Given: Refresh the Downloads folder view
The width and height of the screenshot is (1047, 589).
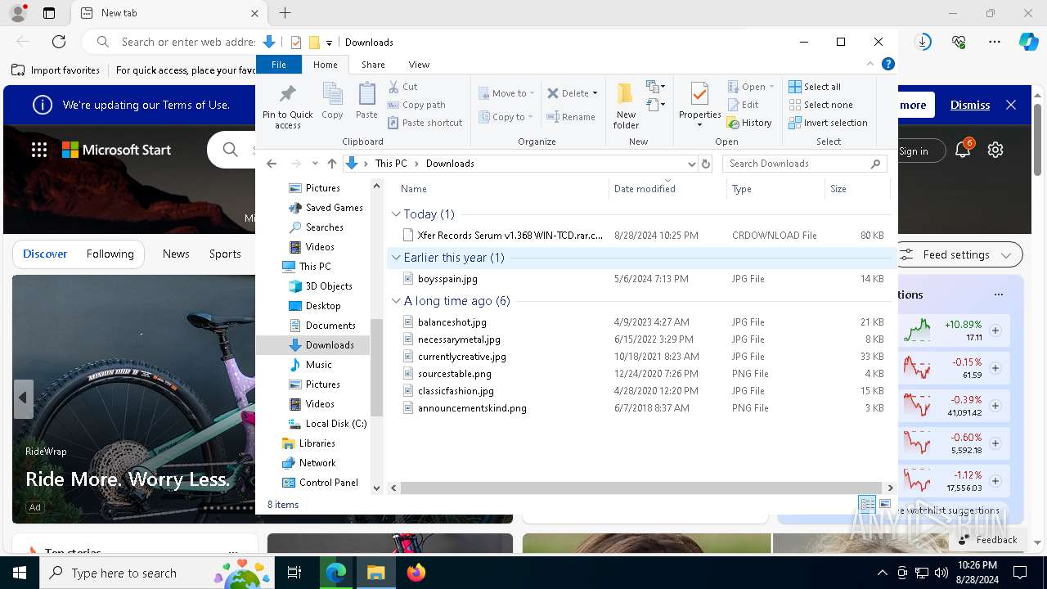Looking at the screenshot, I should [705, 164].
